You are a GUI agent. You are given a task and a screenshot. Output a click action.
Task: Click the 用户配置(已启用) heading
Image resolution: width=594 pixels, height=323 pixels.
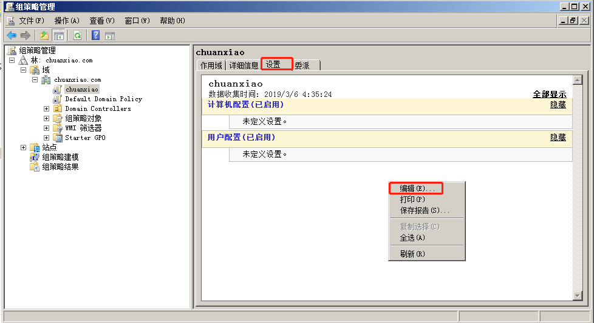[241, 137]
